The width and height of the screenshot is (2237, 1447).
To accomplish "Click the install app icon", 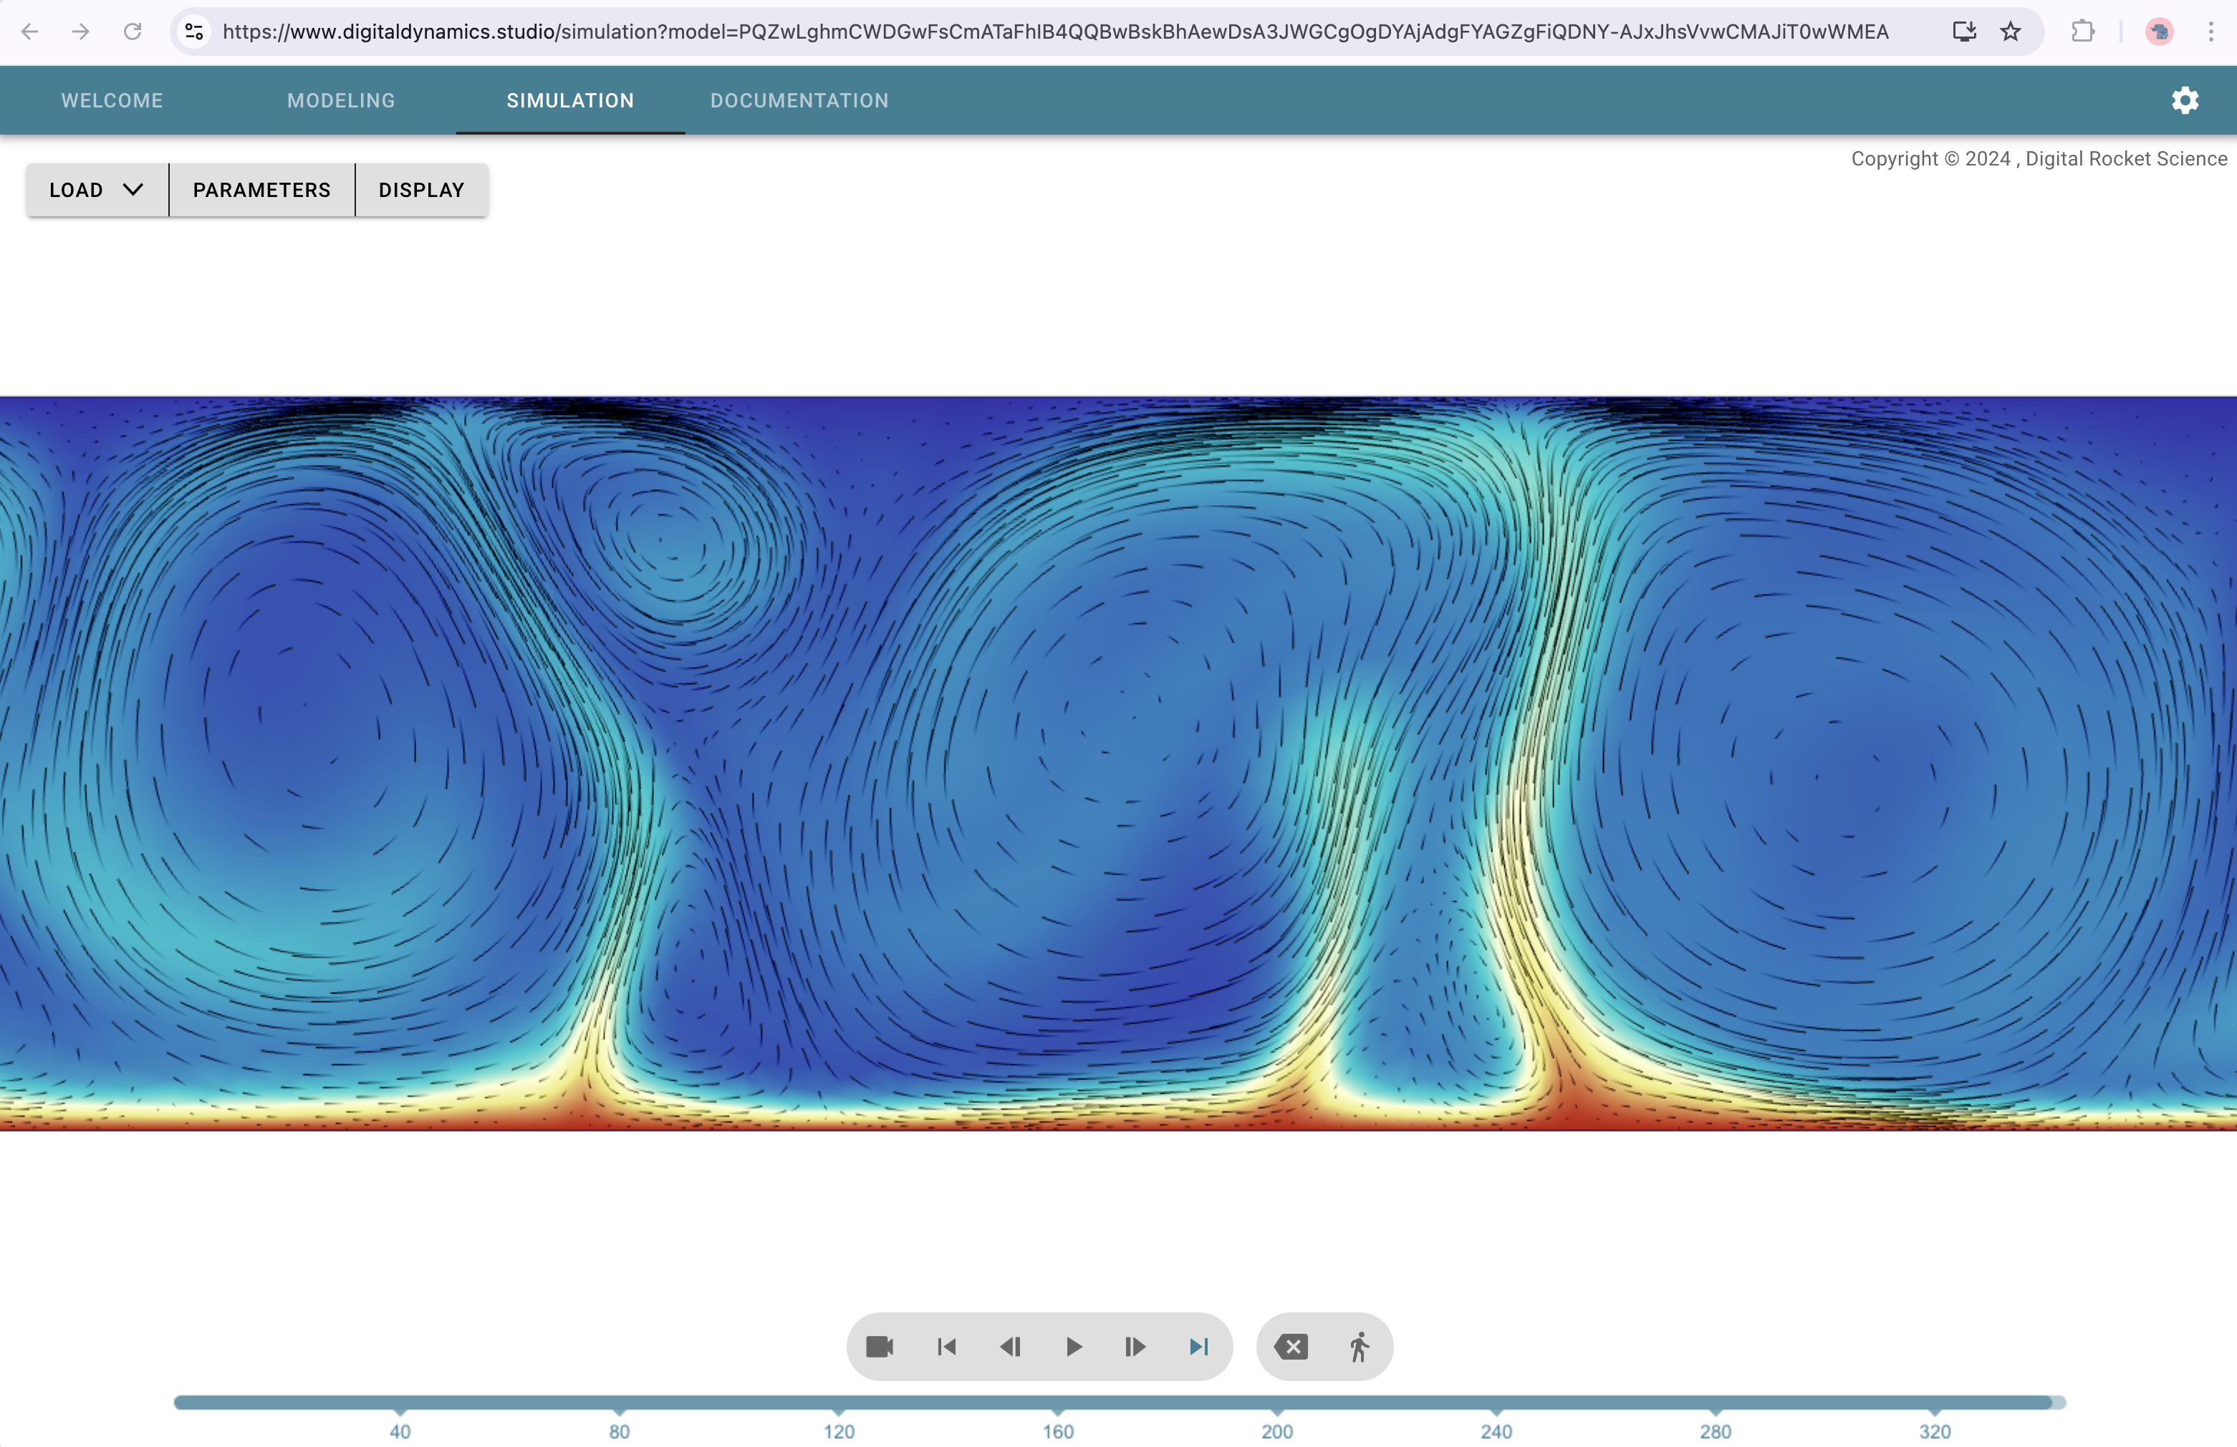I will coord(1965,32).
